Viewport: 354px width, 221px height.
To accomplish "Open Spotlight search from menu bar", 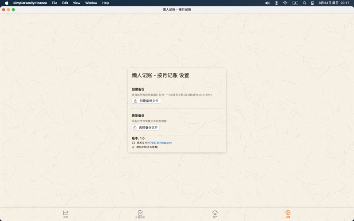I will coord(304,3).
